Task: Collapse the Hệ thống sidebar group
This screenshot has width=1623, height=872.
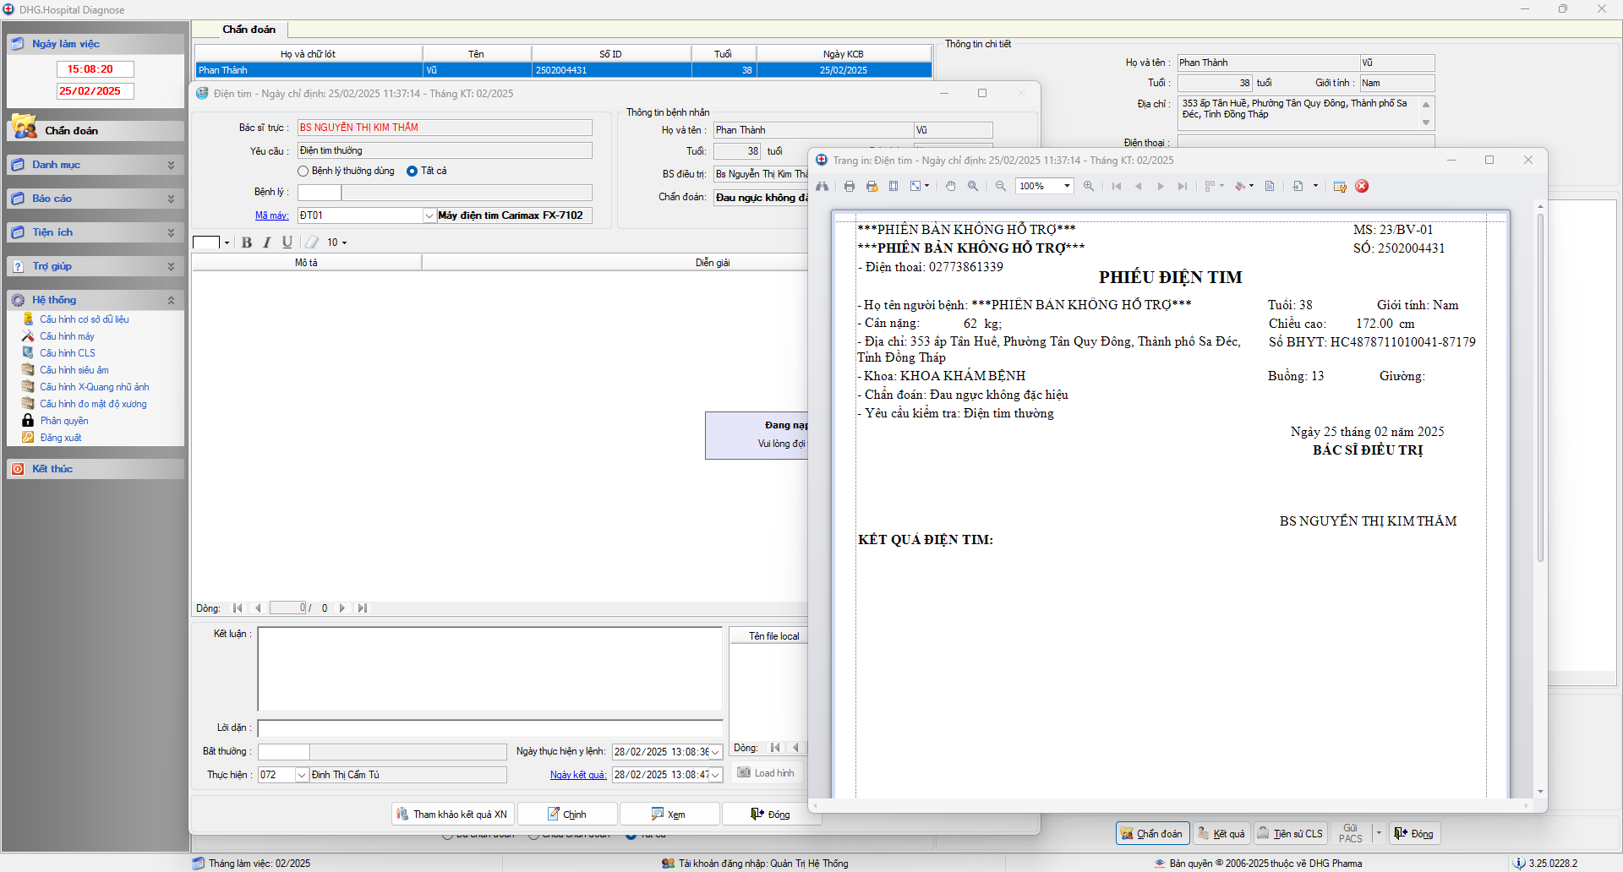Action: click(x=96, y=300)
